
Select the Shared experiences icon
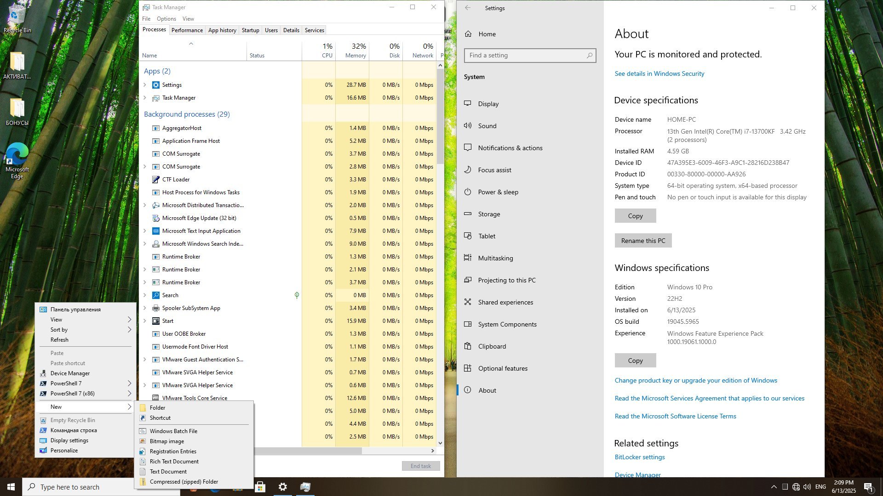pos(468,302)
